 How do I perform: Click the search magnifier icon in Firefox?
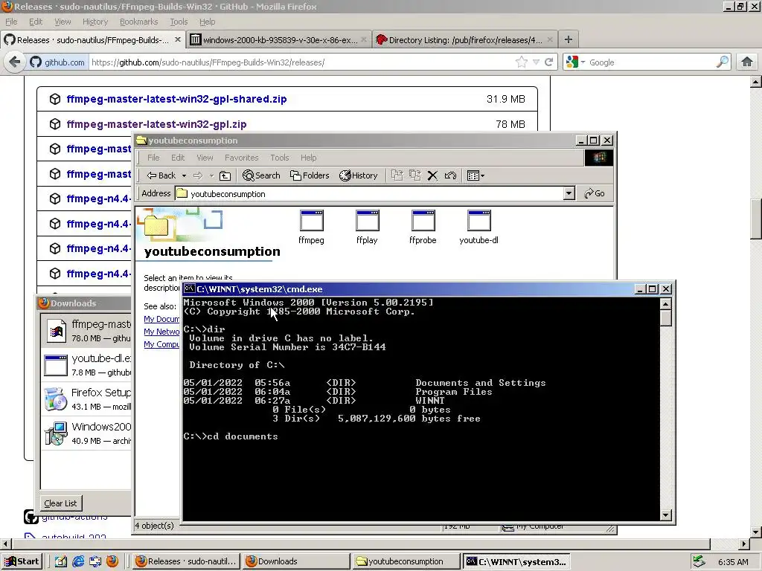tap(723, 62)
